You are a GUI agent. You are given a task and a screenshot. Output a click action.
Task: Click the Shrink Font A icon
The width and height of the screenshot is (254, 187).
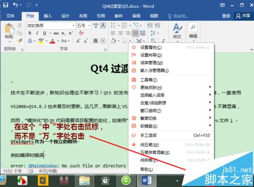click(85, 41)
